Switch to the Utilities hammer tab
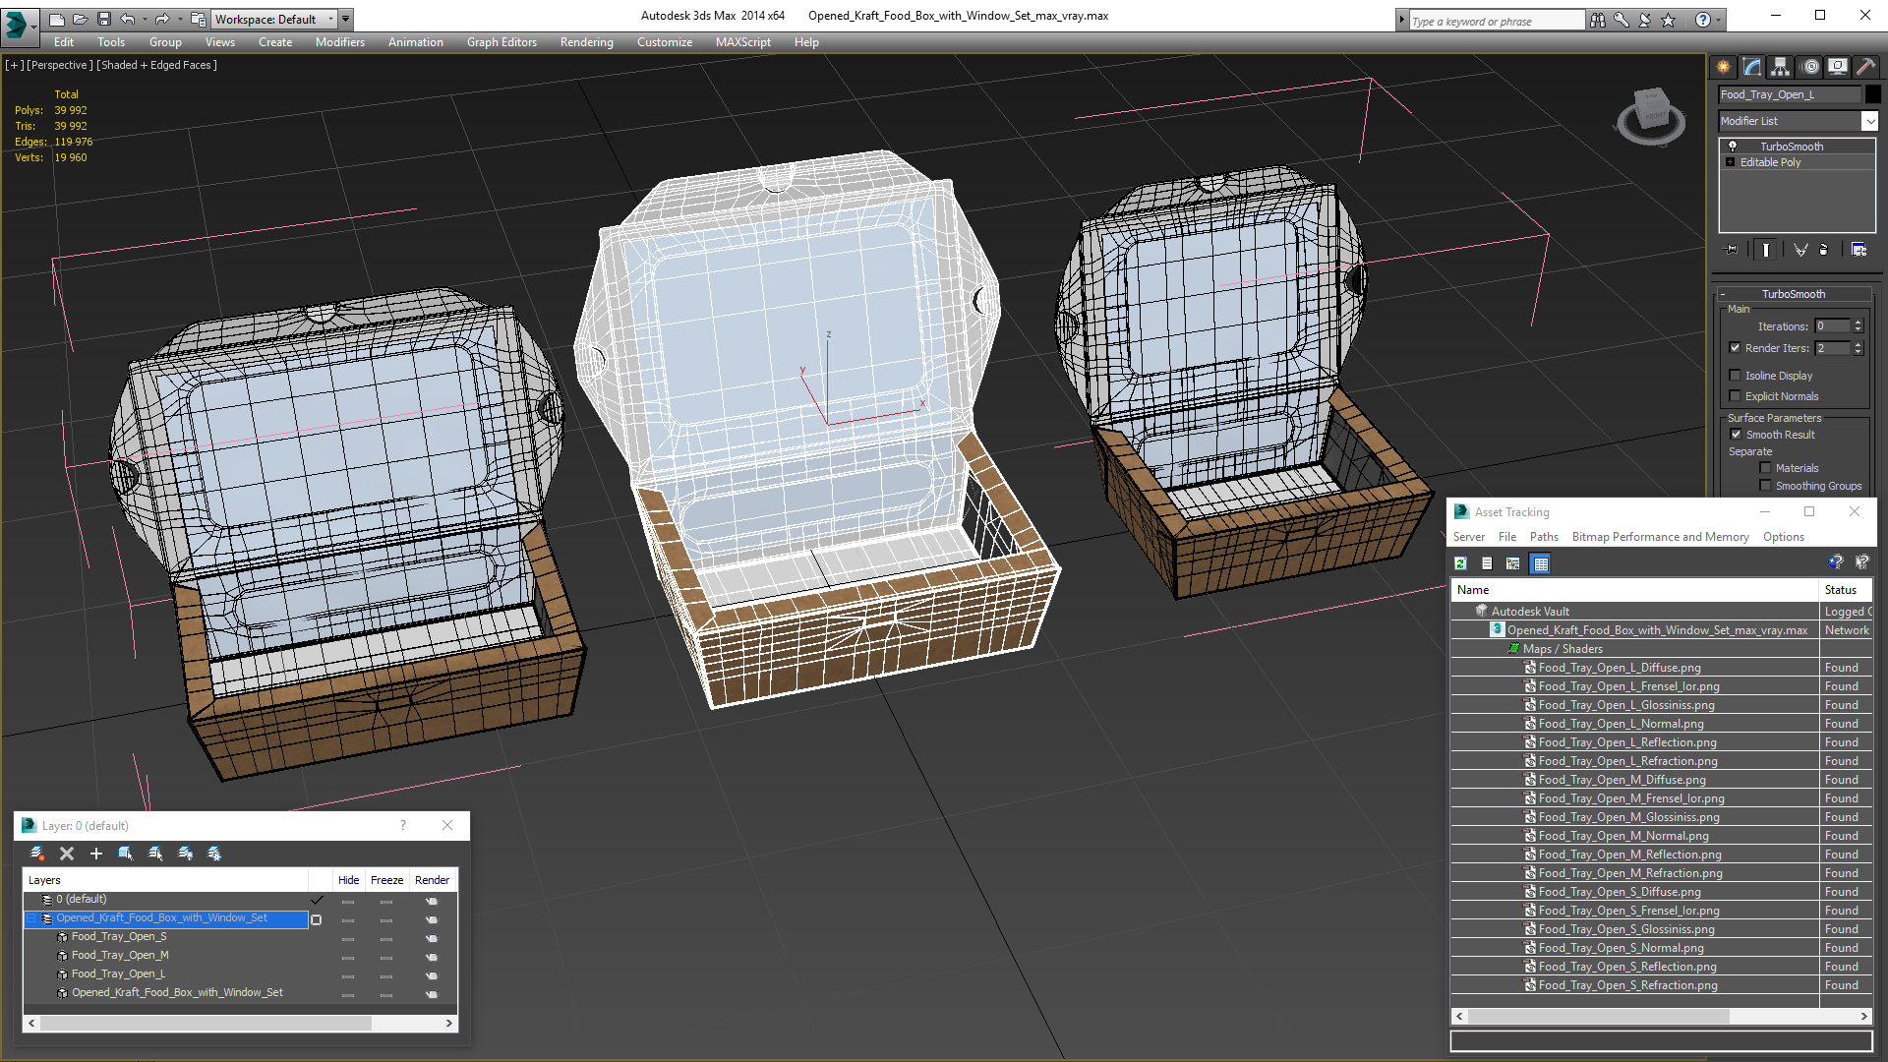 (1864, 67)
